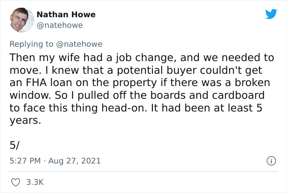Click the blue Twitter bird logo
Screen dimensions: 287x193
click(x=271, y=14)
